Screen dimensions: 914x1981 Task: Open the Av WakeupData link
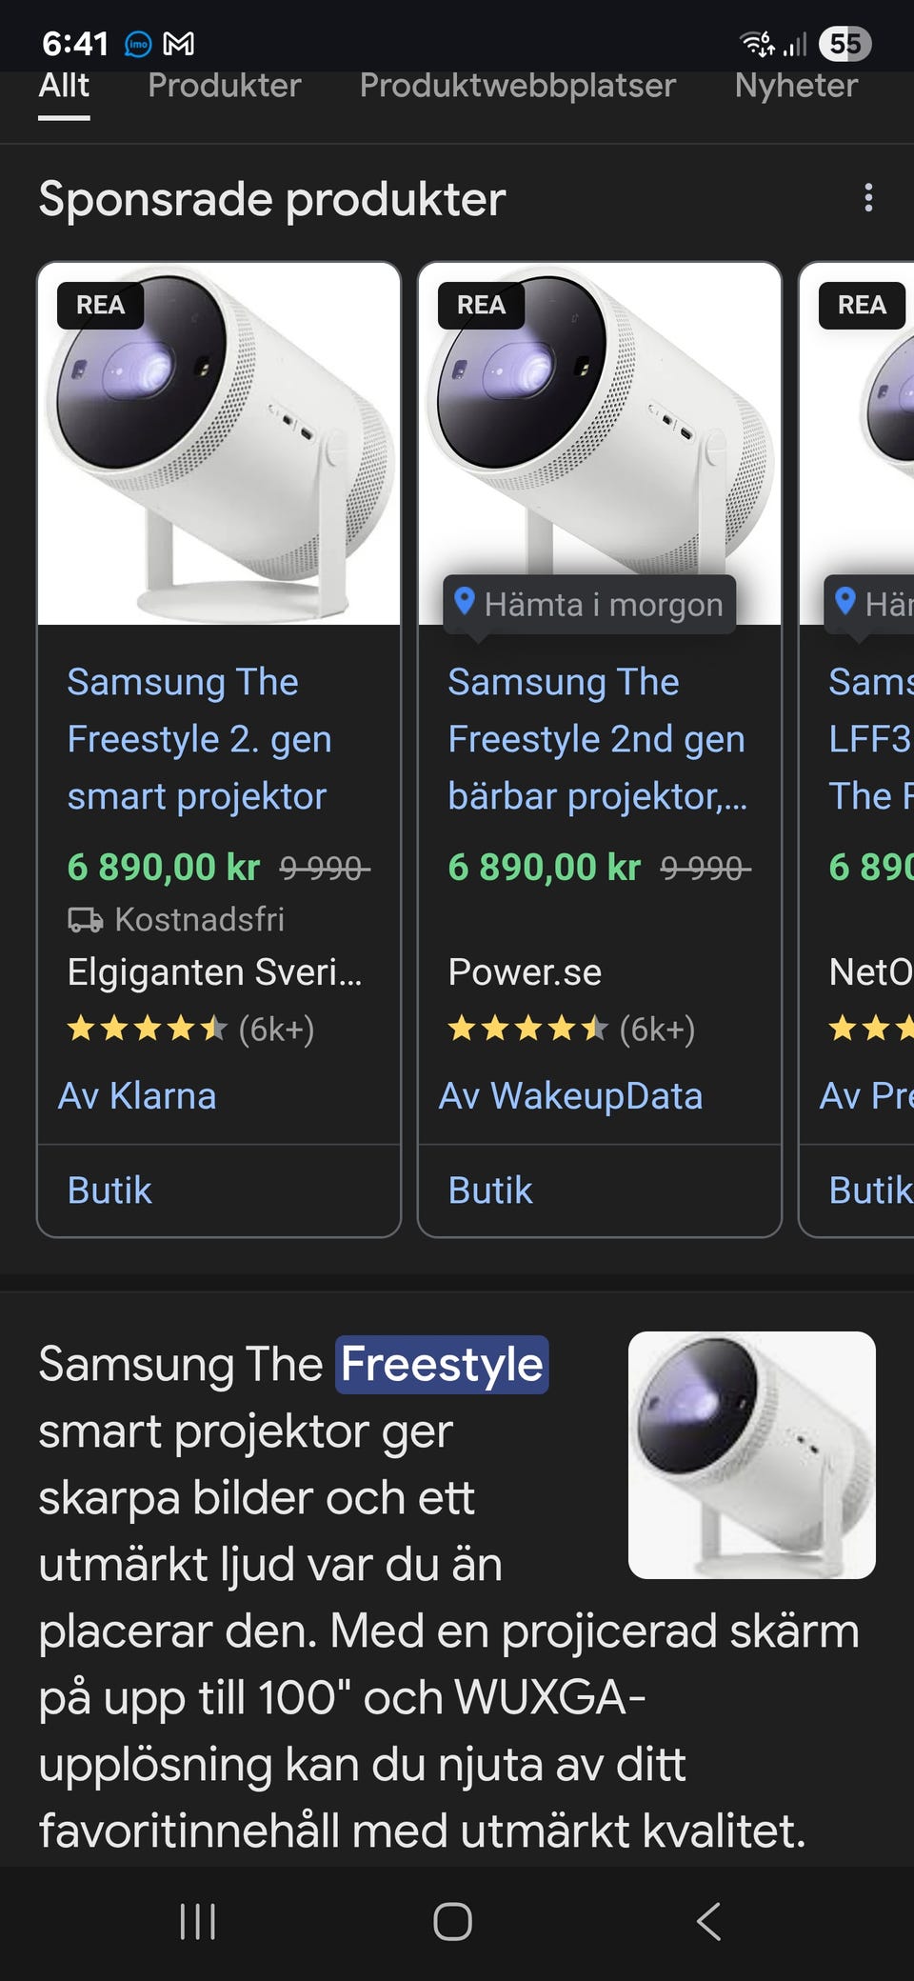coord(570,1096)
